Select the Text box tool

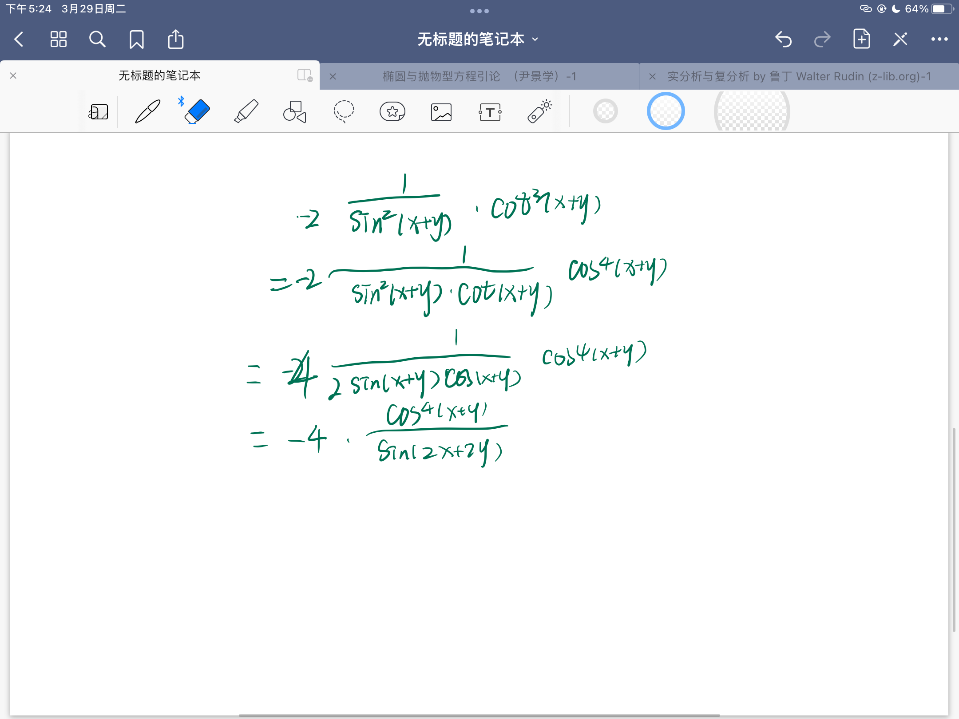tap(490, 112)
